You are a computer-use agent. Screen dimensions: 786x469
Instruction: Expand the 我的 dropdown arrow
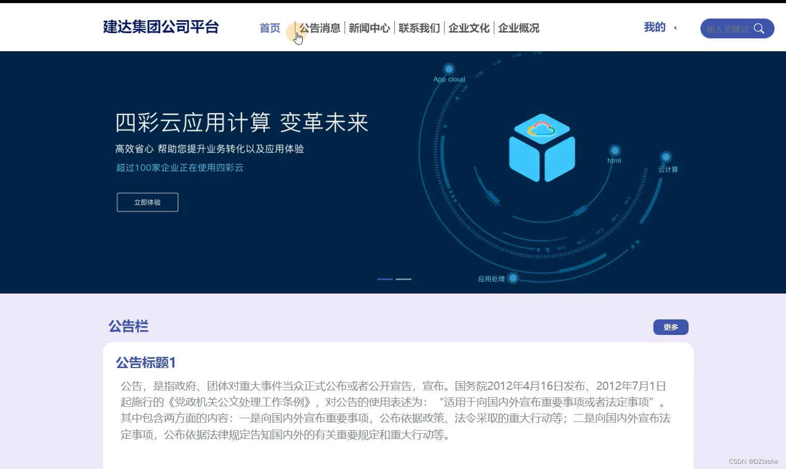pos(675,28)
